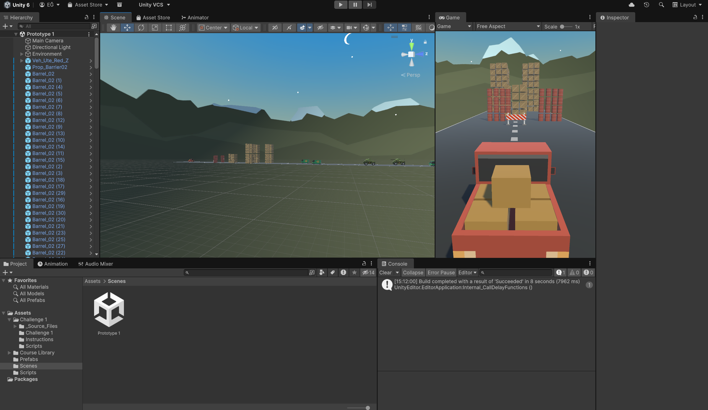
Task: Select the Hand (View) tool
Action: [x=113, y=28]
